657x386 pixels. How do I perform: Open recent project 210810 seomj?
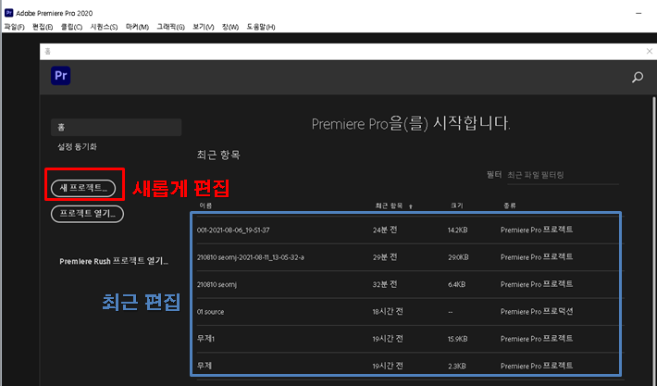217,284
